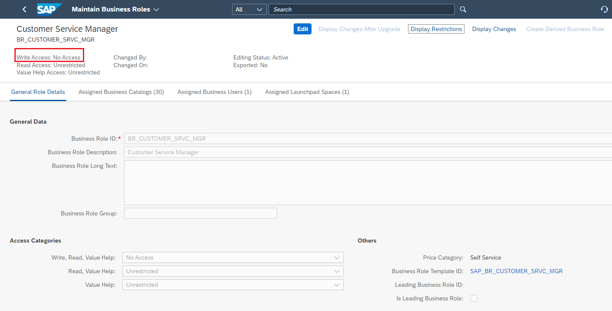
Task: Click the Search input field
Action: [x=362, y=9]
